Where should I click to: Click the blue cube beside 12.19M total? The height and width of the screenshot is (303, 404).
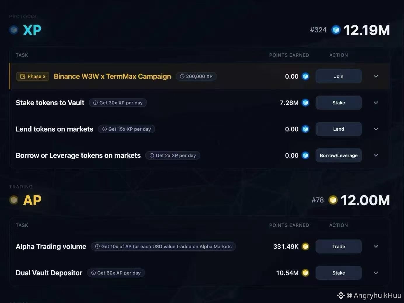point(336,30)
